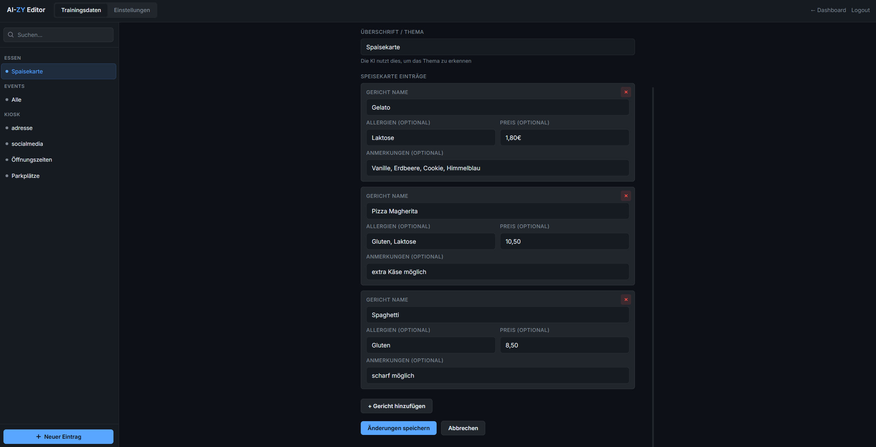Viewport: 876px width, 447px height.
Task: Edit the price field 1,80€
Action: point(565,138)
